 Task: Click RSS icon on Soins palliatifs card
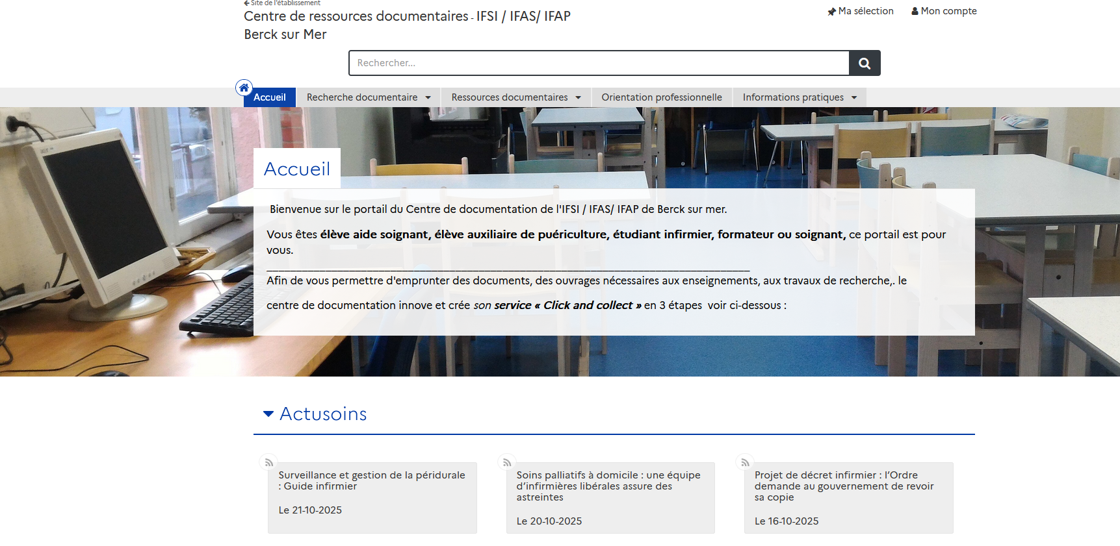click(x=507, y=462)
